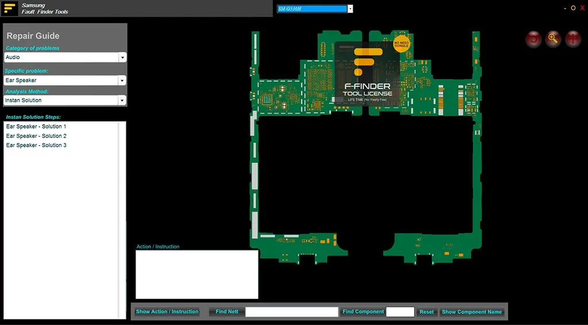Image resolution: width=588 pixels, height=325 pixels.
Task: Click inside the Action / Instruction text box
Action: (x=197, y=274)
